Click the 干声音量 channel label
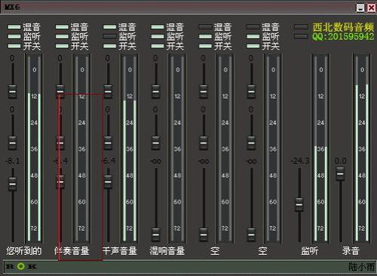The image size is (377, 276). 120,250
